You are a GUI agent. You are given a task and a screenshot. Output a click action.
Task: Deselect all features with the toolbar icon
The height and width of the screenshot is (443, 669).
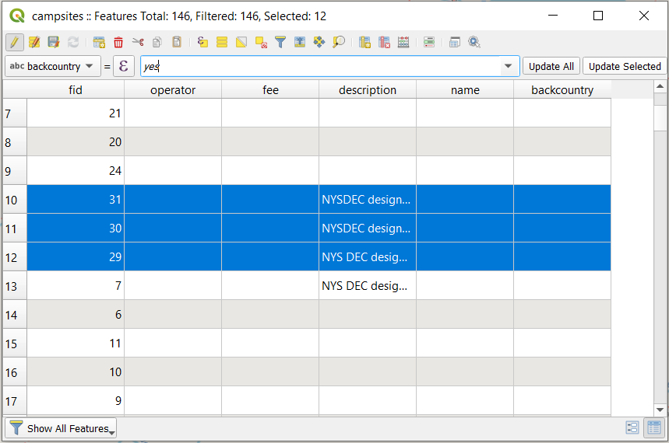point(261,42)
